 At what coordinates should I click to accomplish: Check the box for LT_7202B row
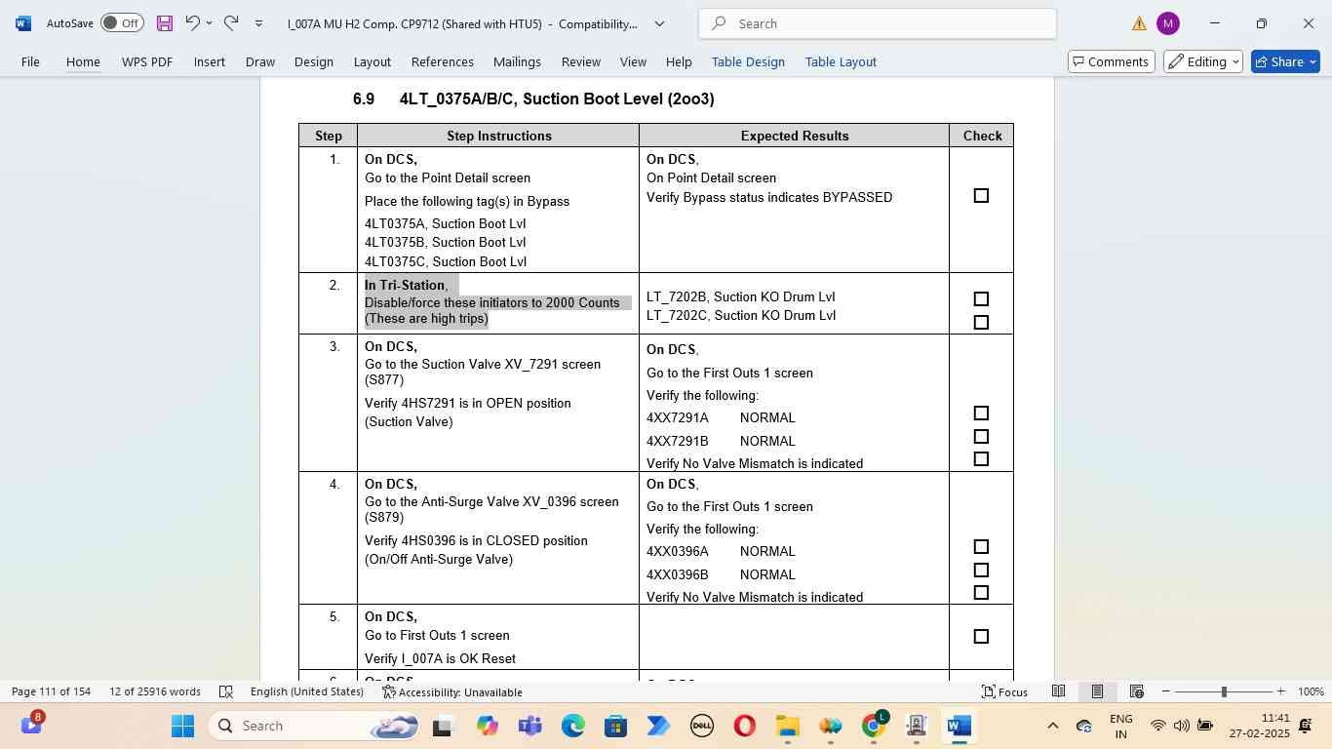point(981,299)
